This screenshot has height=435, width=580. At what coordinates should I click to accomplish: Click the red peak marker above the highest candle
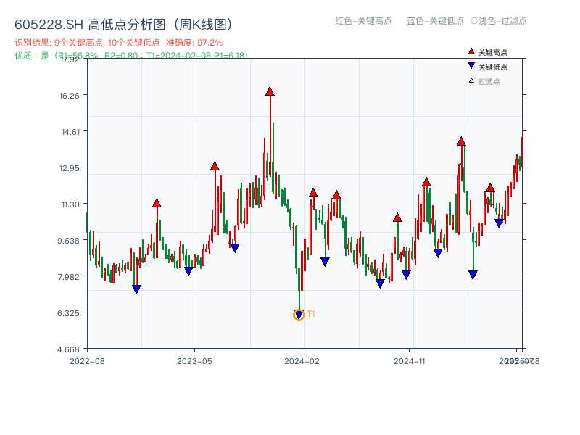270,91
